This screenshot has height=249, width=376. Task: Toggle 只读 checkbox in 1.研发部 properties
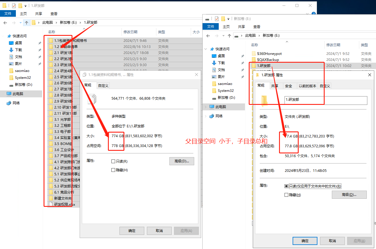click(287, 186)
